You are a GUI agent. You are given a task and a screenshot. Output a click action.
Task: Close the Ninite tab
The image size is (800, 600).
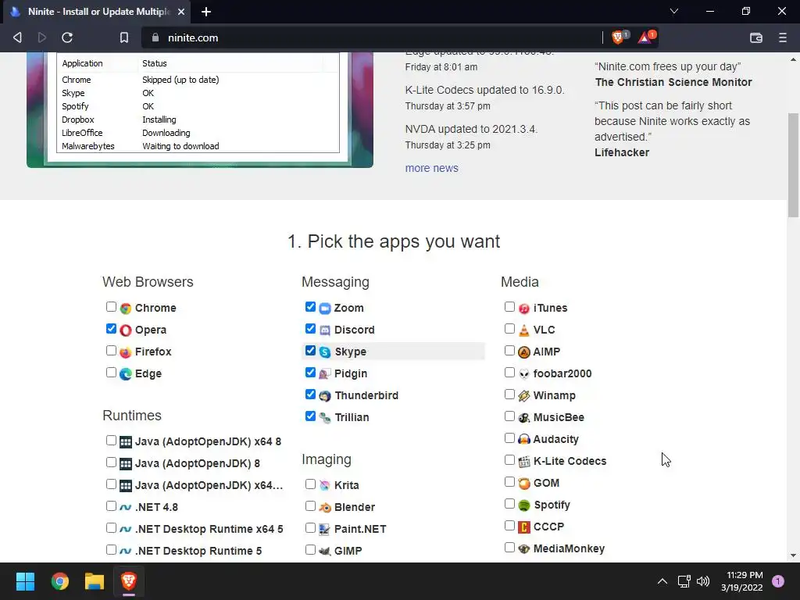tap(181, 12)
